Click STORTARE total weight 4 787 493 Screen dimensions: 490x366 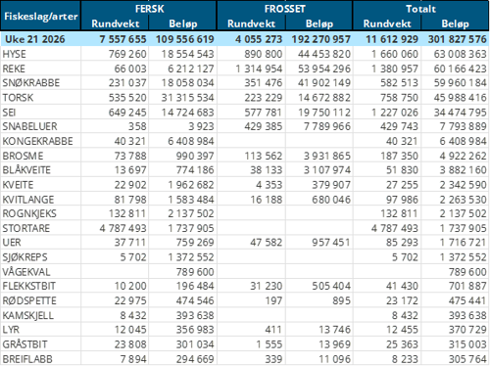pyautogui.click(x=395, y=228)
